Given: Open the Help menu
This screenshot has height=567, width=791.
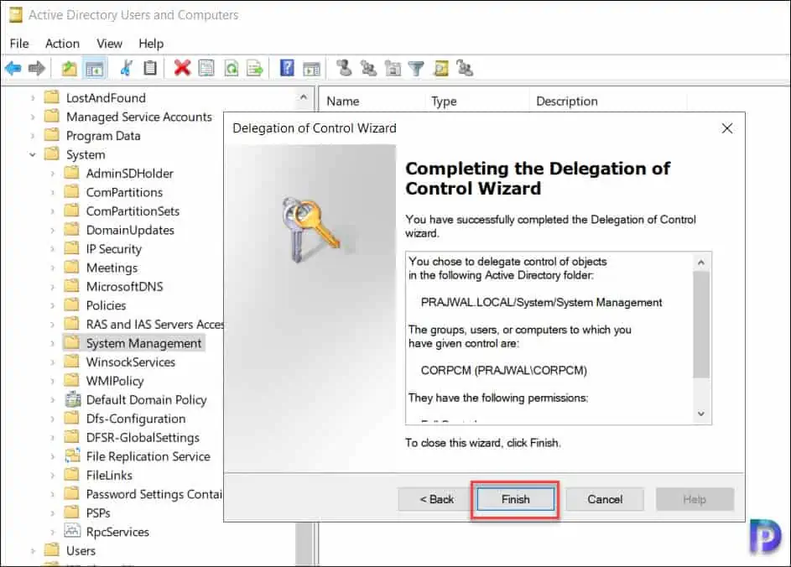Looking at the screenshot, I should click(151, 44).
